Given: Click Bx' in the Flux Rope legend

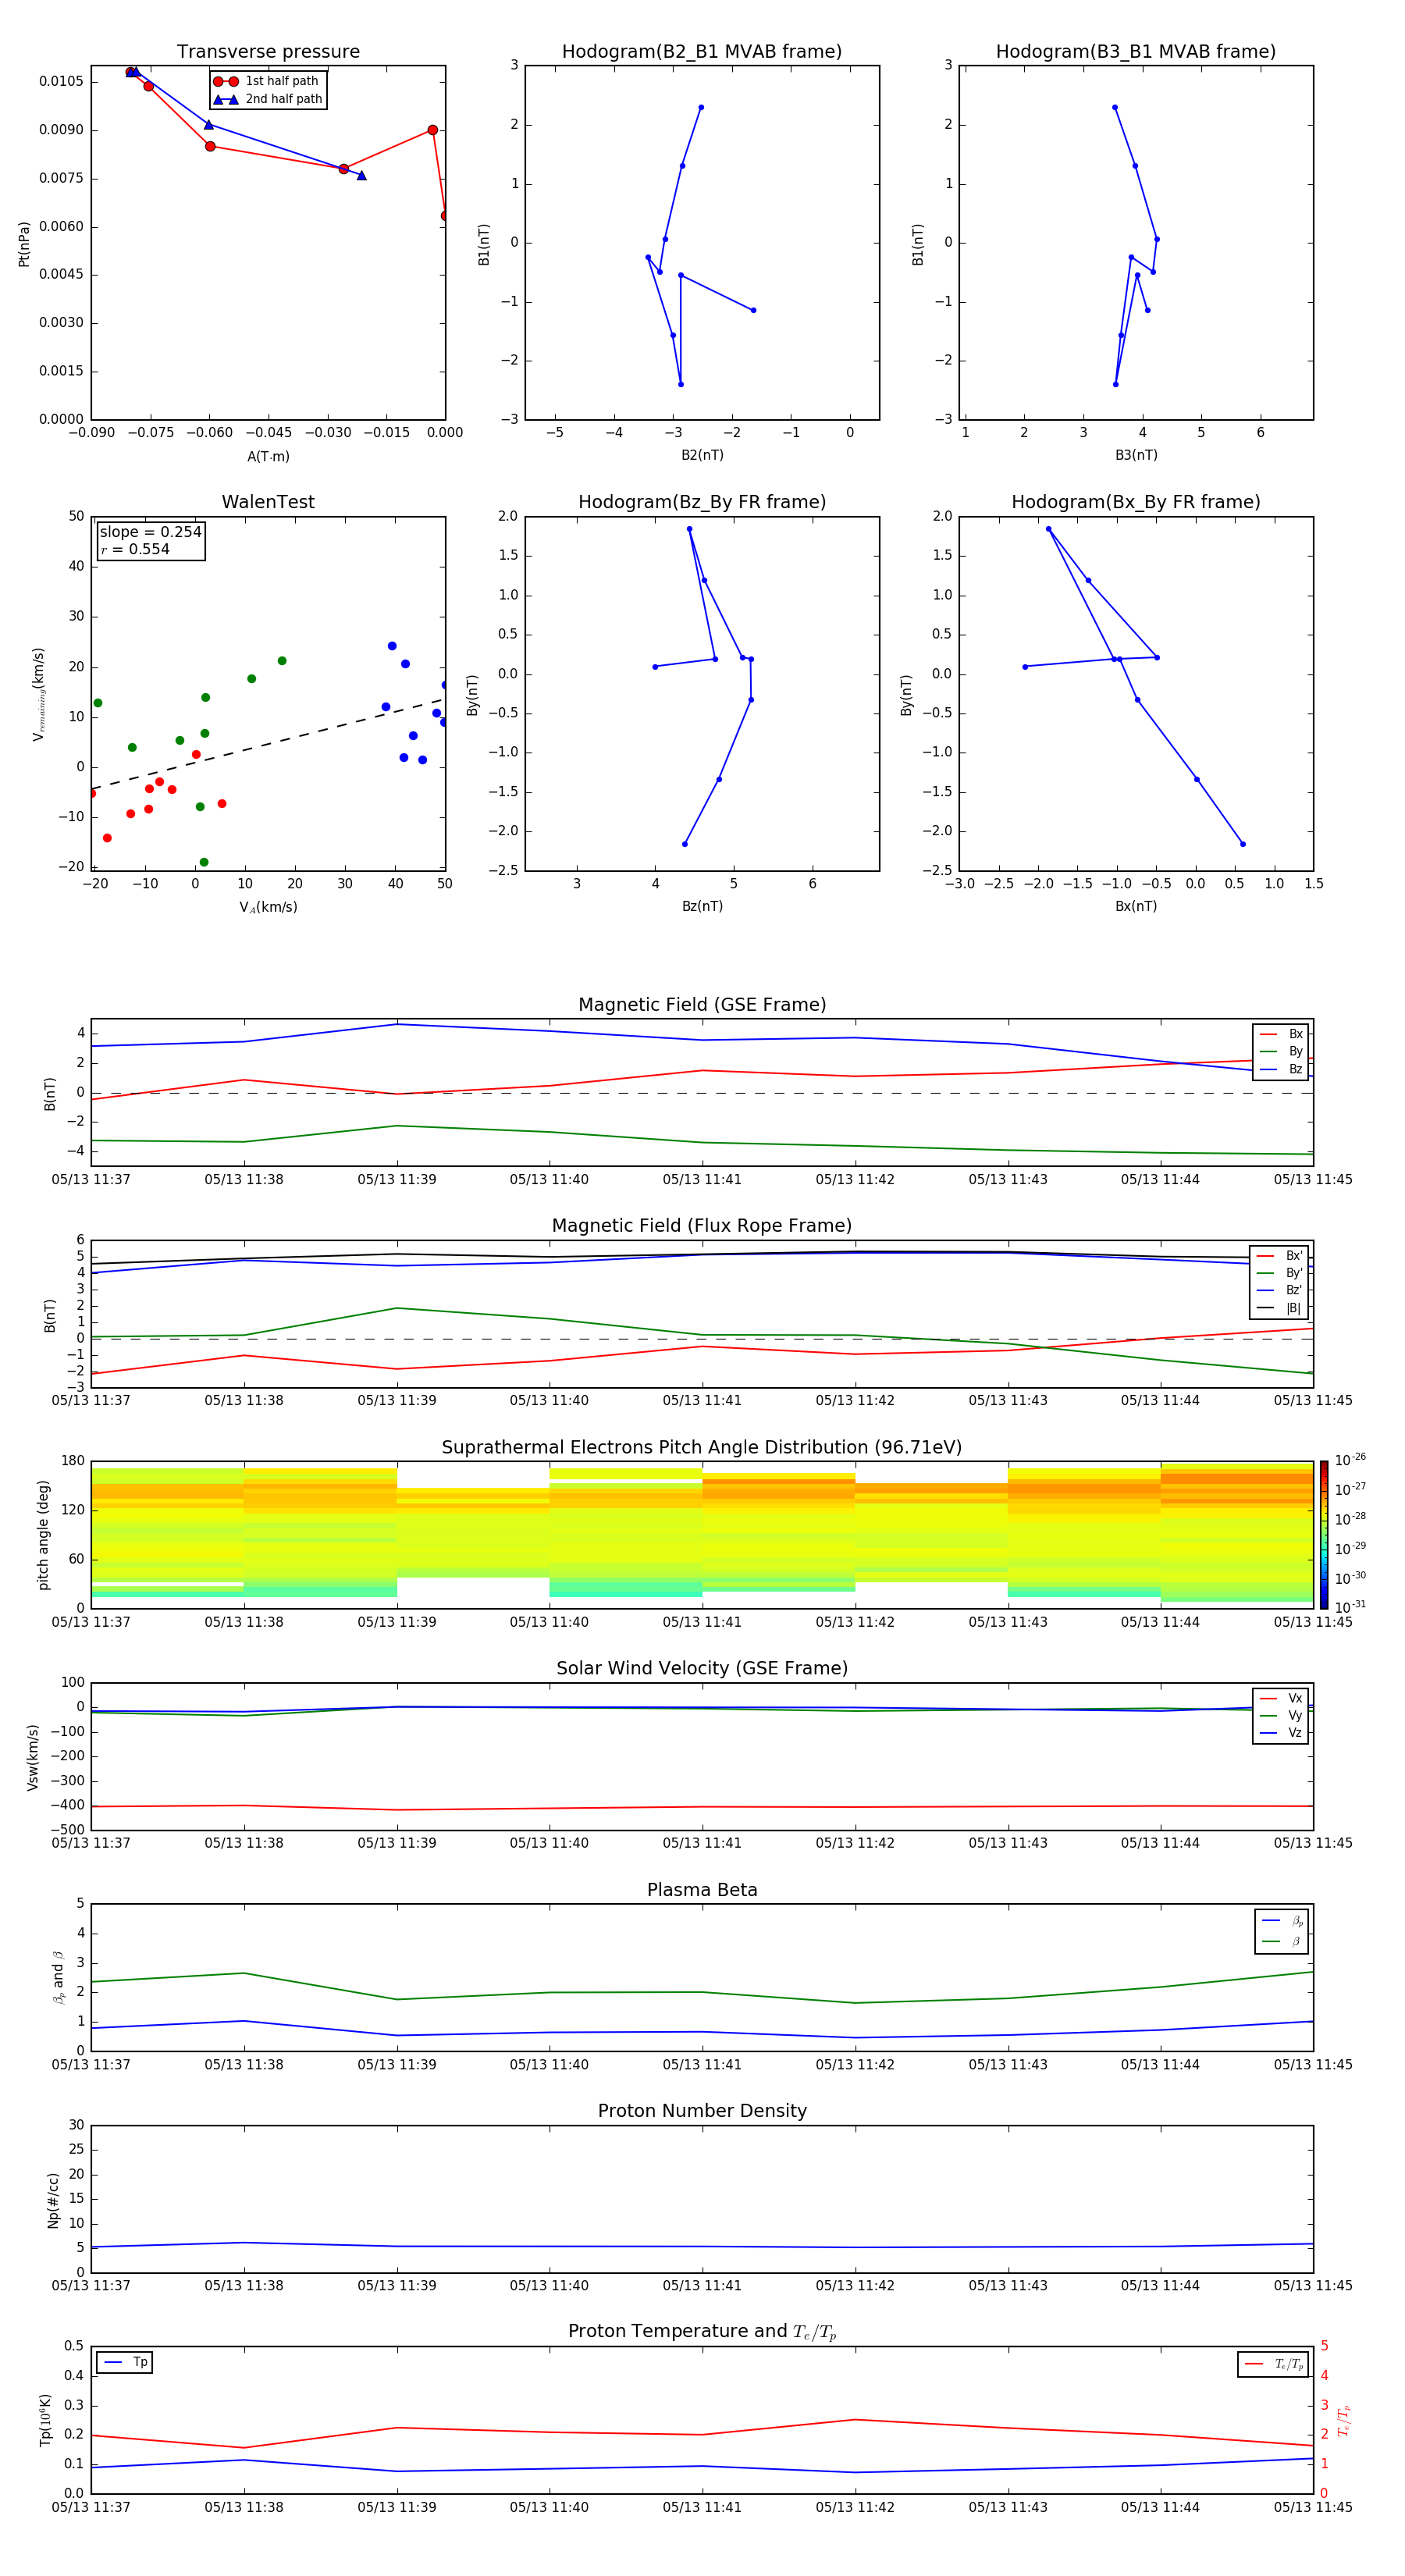Looking at the screenshot, I should tap(1294, 1256).
